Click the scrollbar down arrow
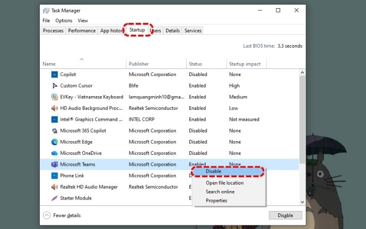 tap(302, 202)
